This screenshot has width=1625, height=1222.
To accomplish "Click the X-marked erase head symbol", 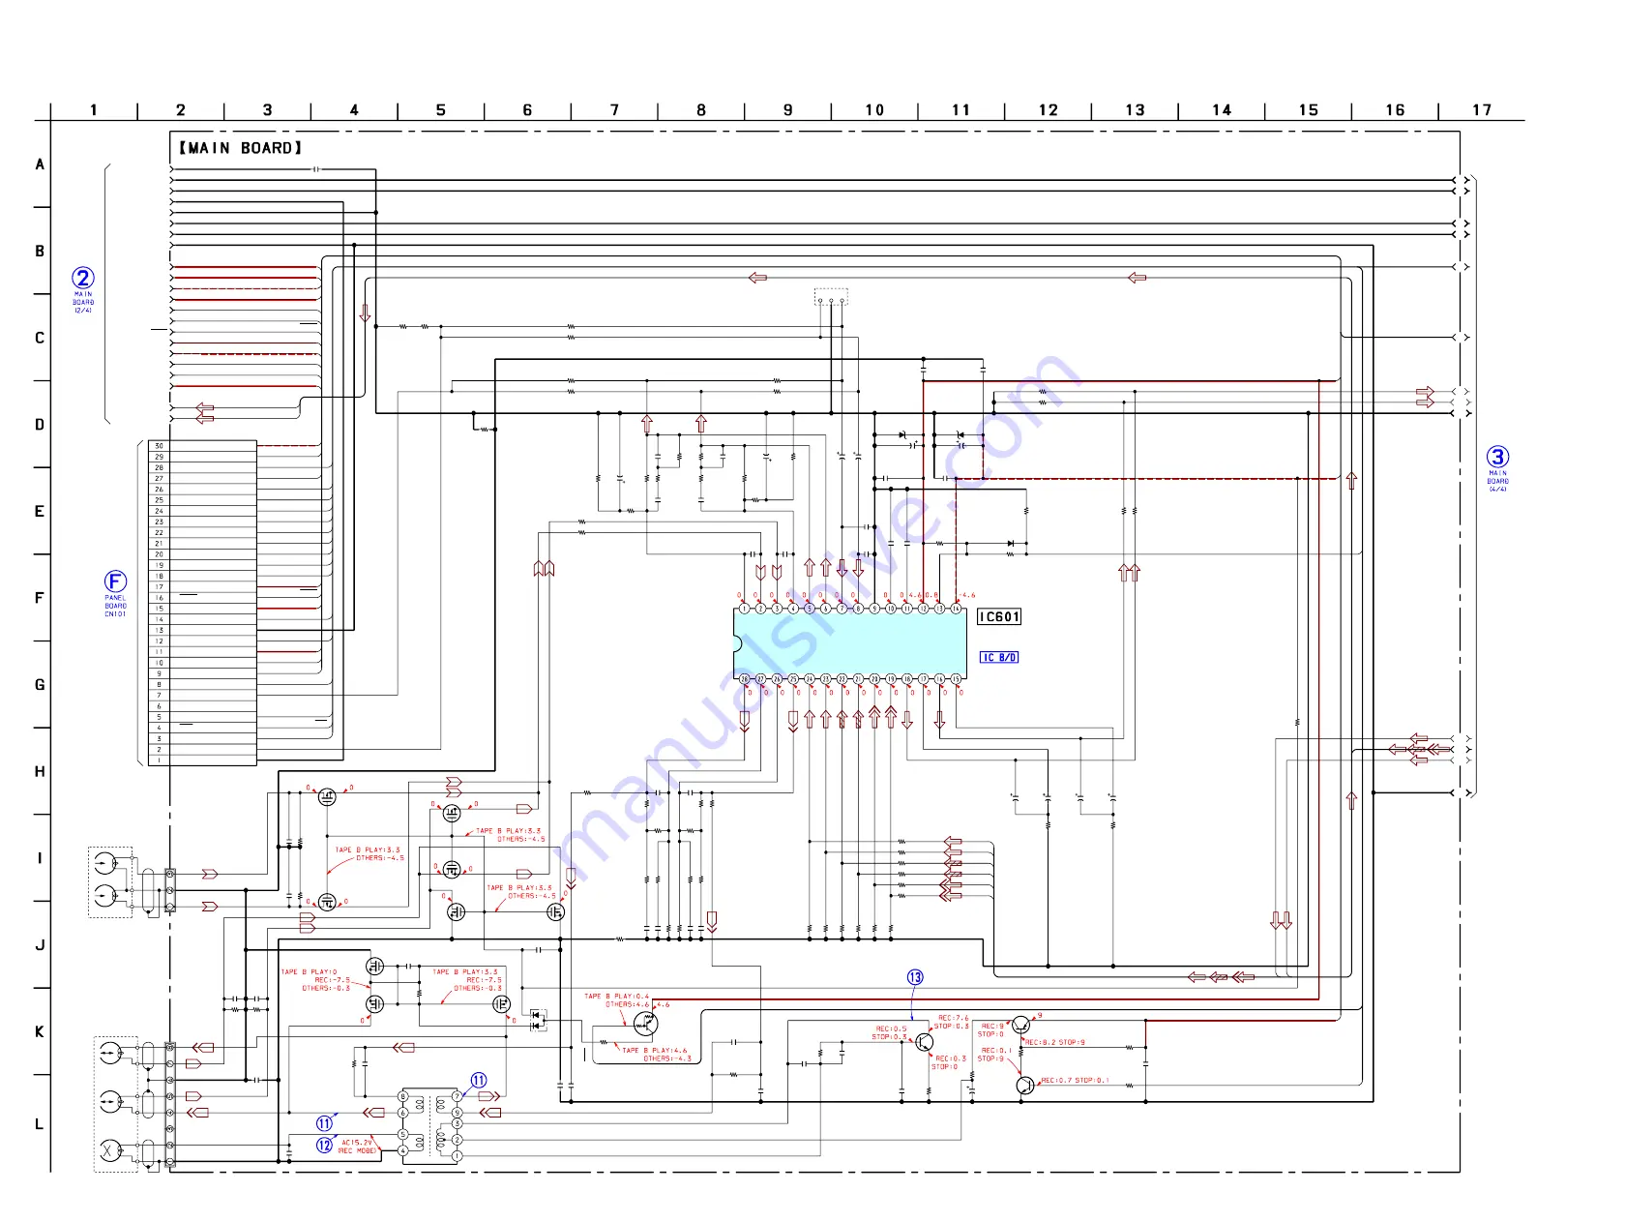I will point(110,1150).
